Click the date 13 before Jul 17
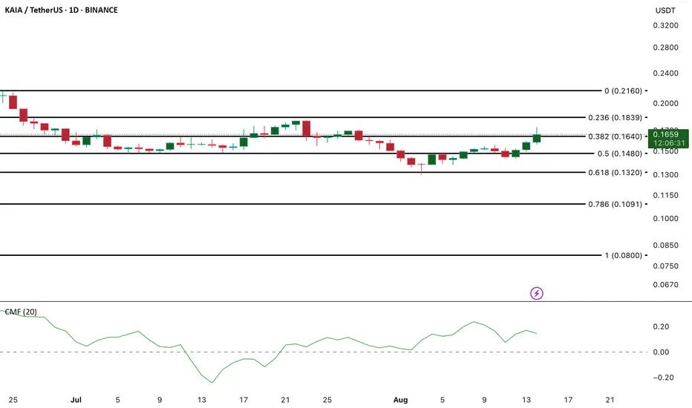Viewport: 692px width, 408px height. click(201, 400)
